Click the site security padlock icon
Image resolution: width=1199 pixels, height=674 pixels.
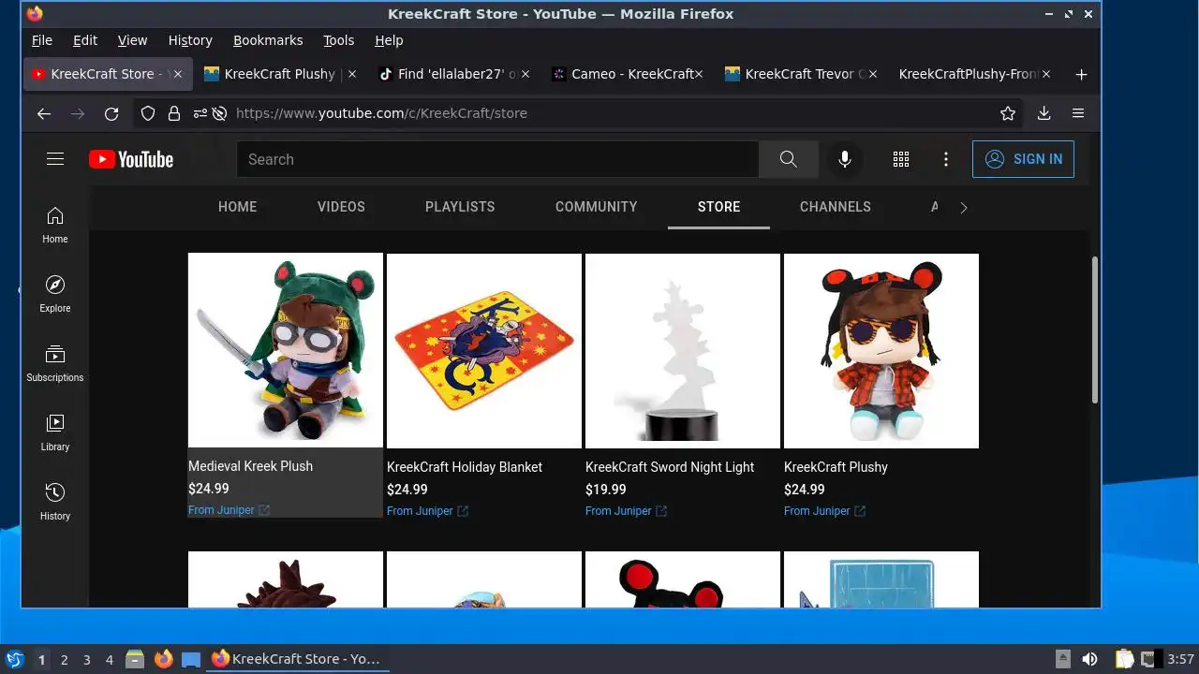(173, 113)
